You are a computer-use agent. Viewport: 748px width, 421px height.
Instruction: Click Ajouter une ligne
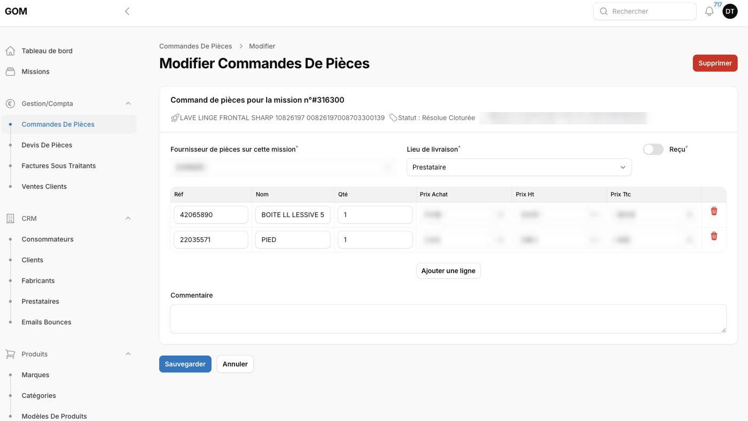[x=448, y=271]
